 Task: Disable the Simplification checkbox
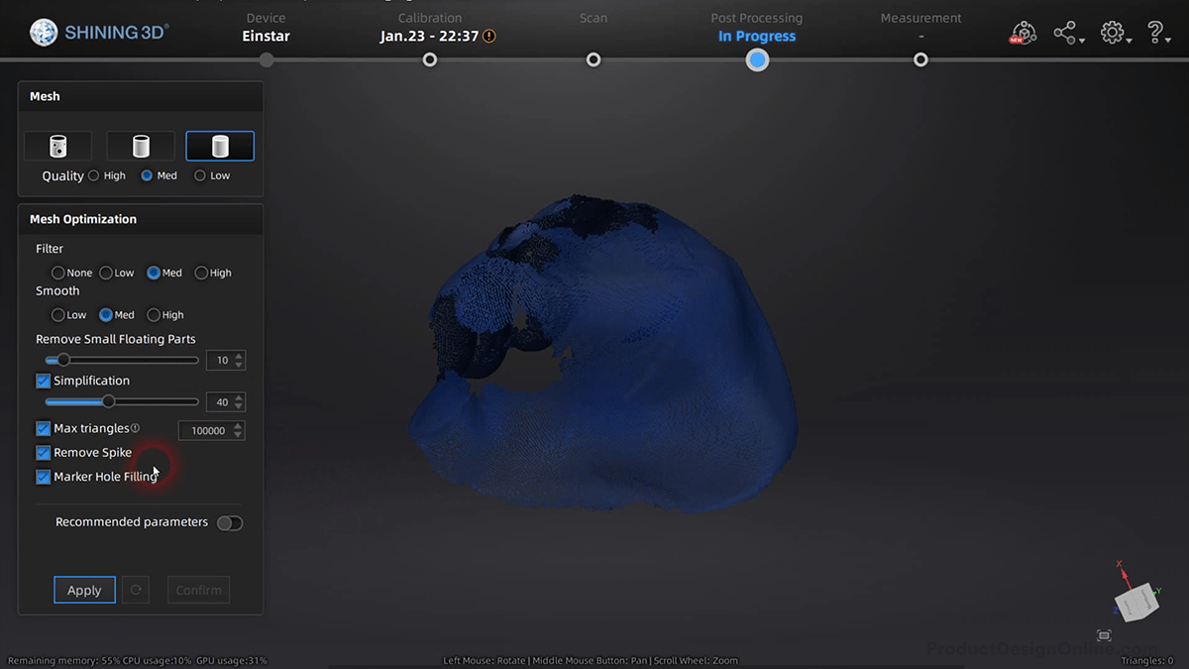43,381
